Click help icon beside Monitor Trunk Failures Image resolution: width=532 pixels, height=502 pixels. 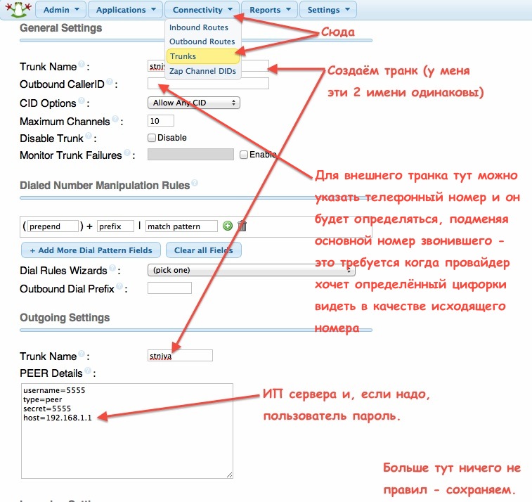pyautogui.click(x=127, y=153)
